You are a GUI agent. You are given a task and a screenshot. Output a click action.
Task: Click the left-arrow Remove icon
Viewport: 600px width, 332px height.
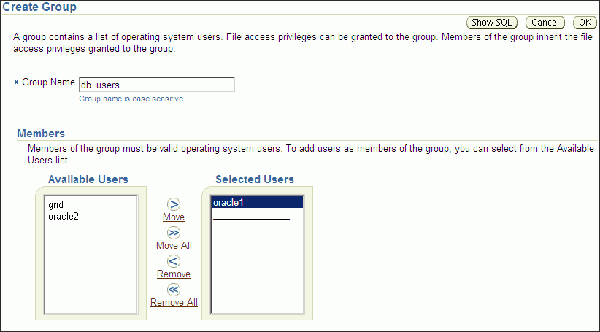pos(174,261)
